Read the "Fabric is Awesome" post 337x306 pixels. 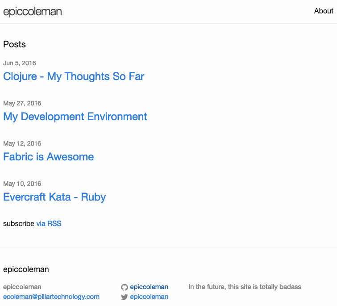pyautogui.click(x=48, y=157)
